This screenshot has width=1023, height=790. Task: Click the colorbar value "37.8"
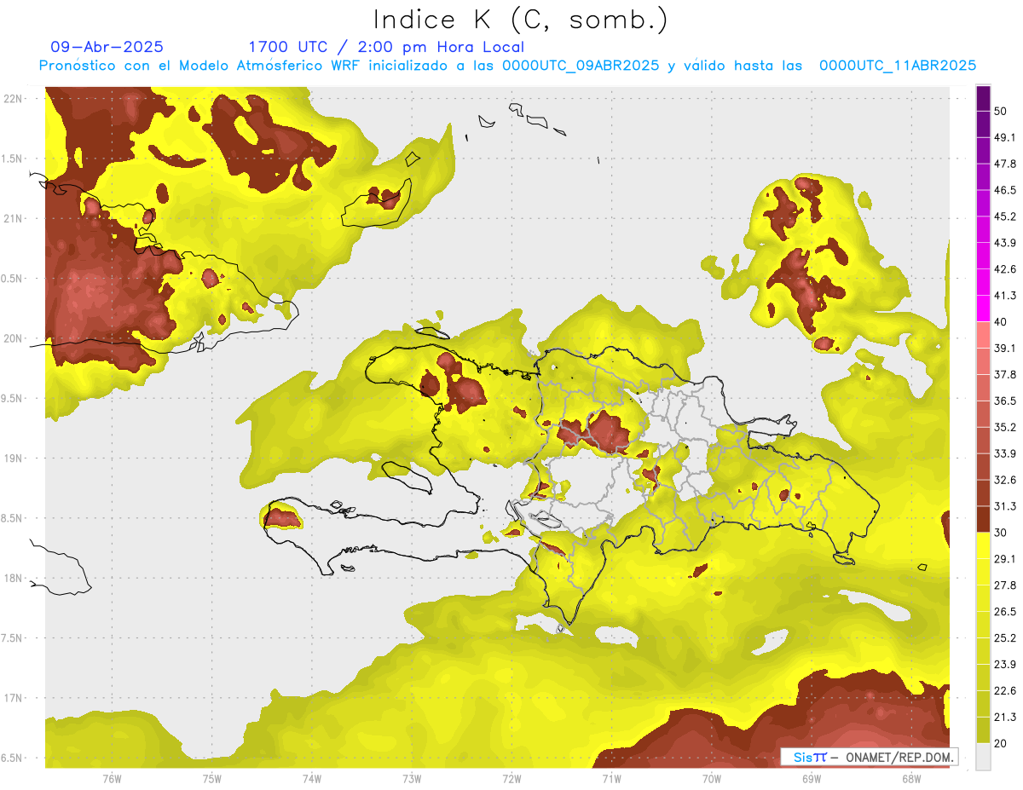(x=1004, y=375)
